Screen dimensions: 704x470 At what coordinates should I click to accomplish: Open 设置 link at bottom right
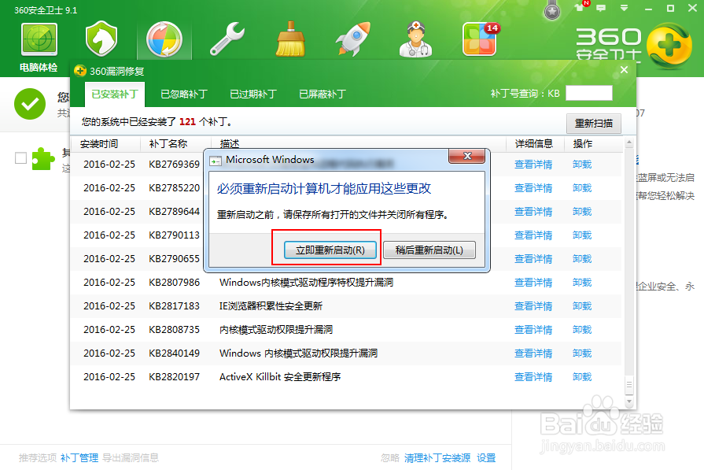[486, 458]
